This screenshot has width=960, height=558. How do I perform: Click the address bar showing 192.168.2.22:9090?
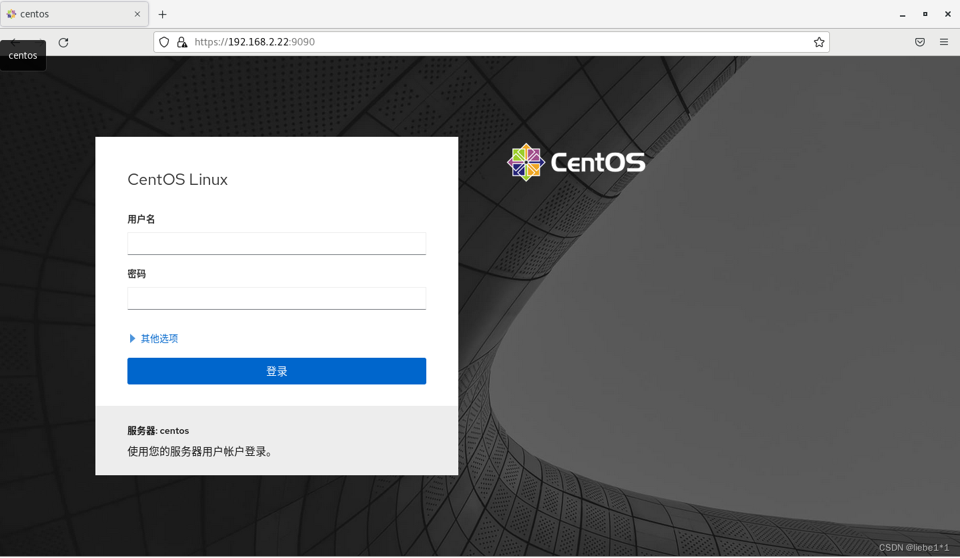point(492,42)
